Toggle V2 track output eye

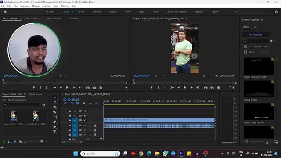coord(85,116)
